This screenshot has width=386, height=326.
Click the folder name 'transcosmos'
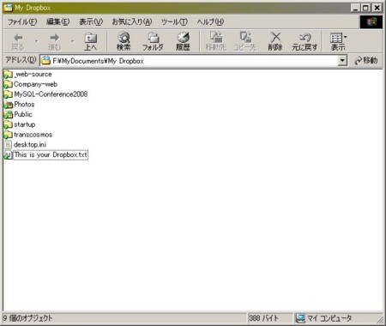click(x=33, y=135)
